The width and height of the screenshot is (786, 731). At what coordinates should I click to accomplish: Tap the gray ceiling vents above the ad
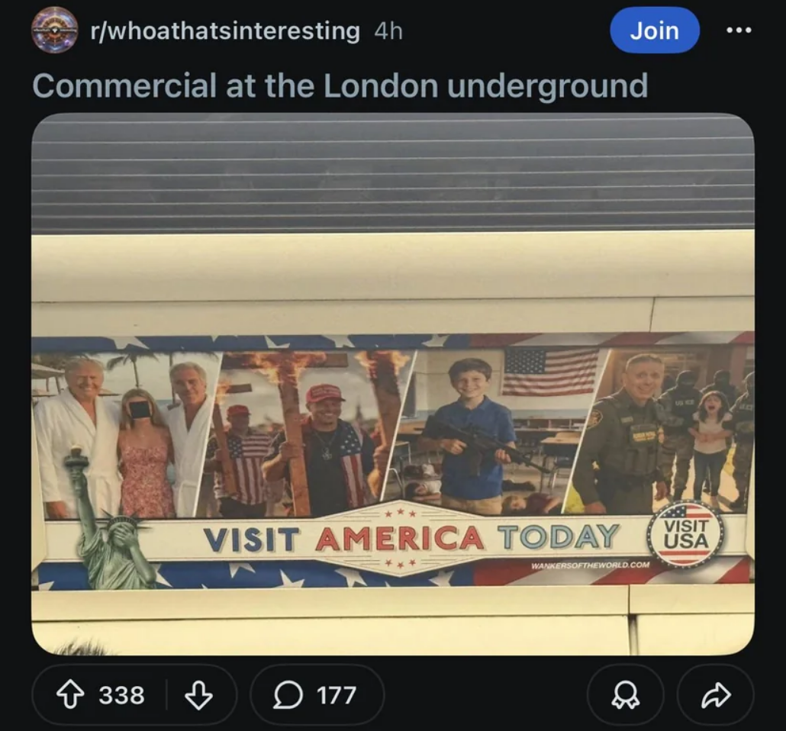393,173
